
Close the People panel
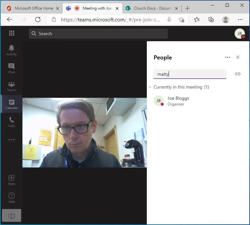tap(238, 57)
